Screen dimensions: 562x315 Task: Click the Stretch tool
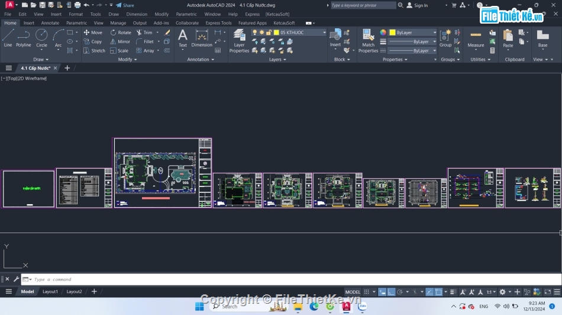94,51
